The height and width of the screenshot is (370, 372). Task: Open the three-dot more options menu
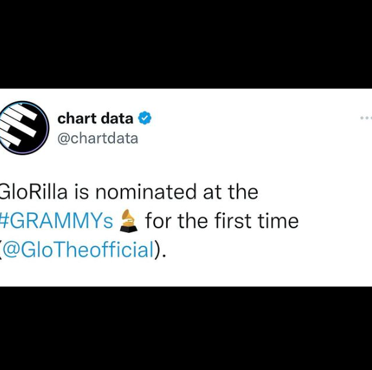[x=366, y=118]
